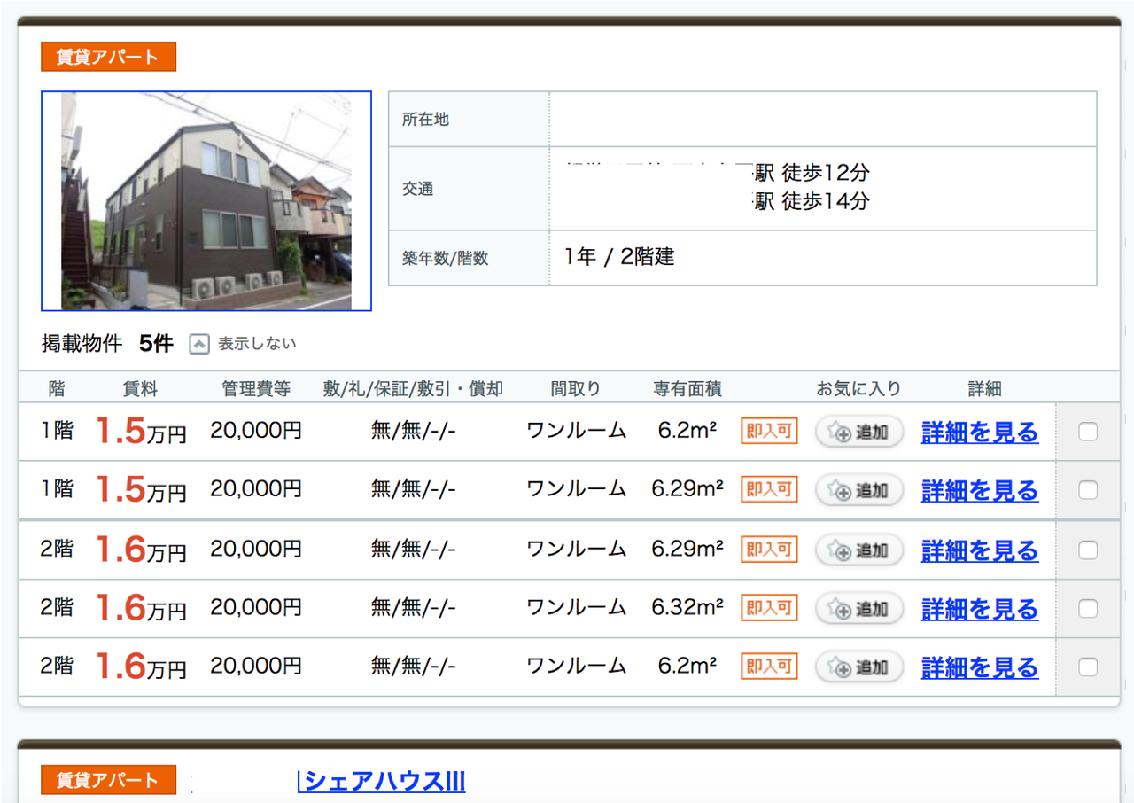Click the 駅 徒歩14分 transit line

coord(812,202)
